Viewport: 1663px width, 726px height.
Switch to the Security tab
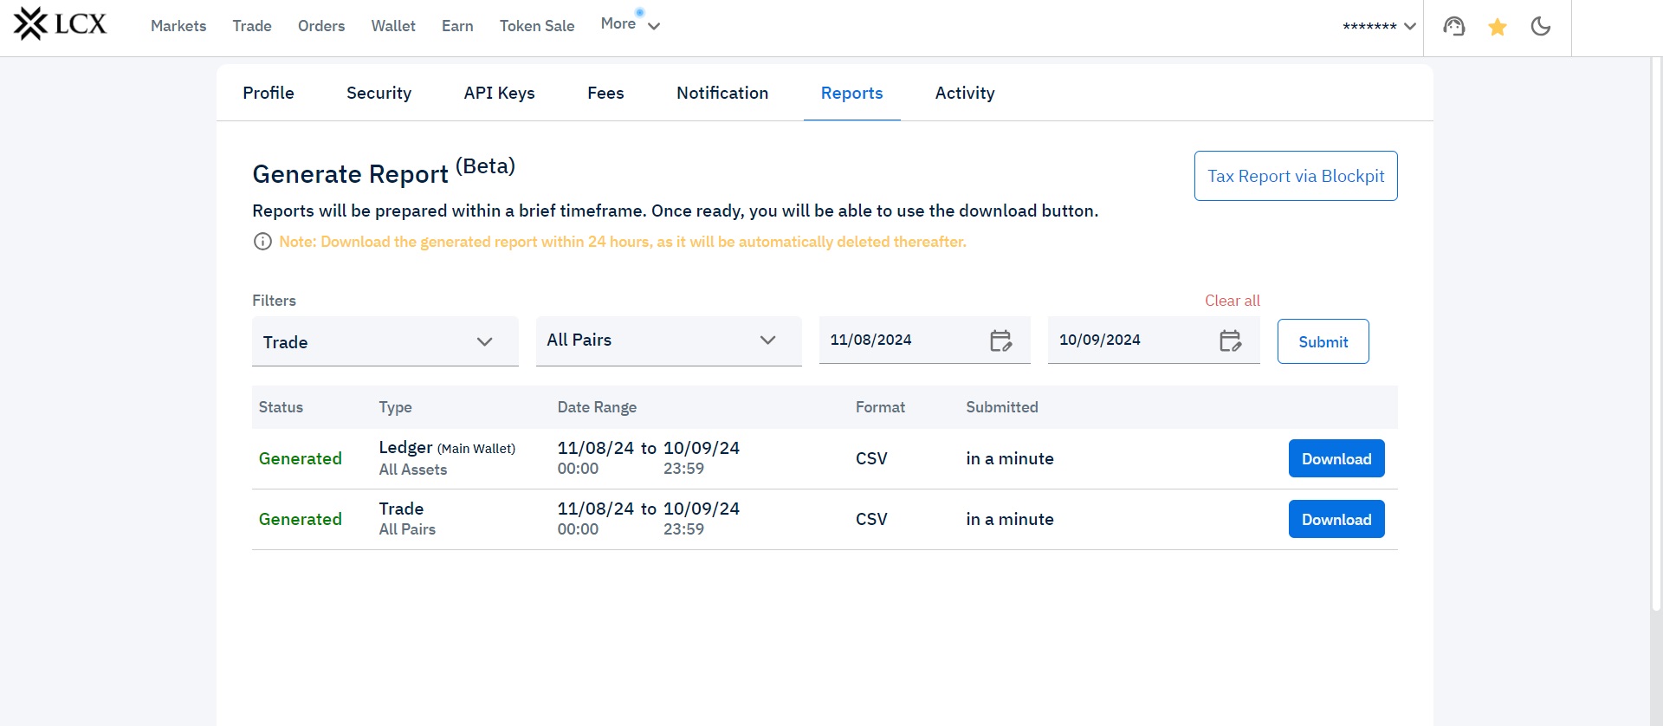tap(379, 93)
